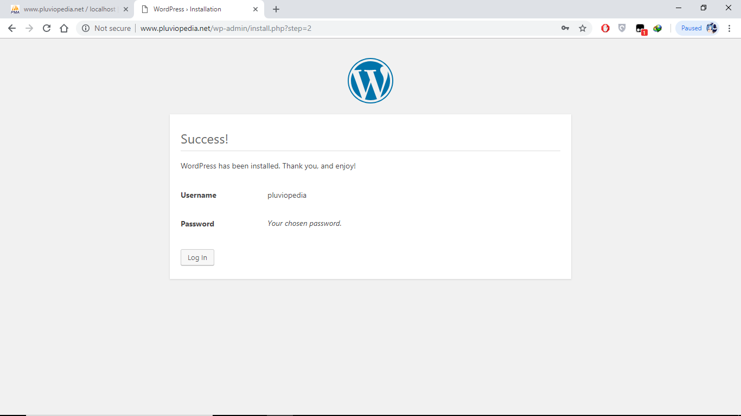Screen dimensions: 741x416
Task: Click the browser forward arrow
Action: (x=29, y=28)
